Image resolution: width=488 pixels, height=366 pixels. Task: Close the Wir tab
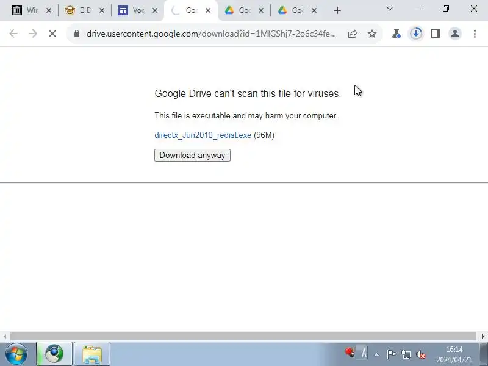pos(49,10)
